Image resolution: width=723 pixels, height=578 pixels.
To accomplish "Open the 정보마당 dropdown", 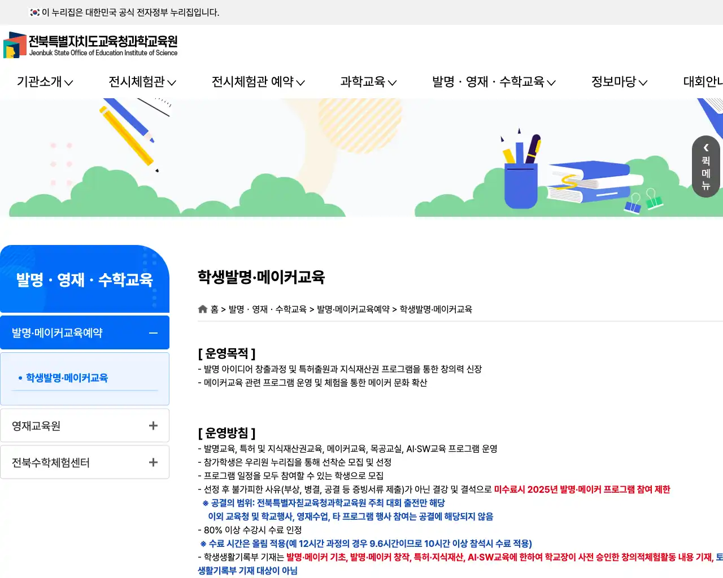I will pos(617,82).
